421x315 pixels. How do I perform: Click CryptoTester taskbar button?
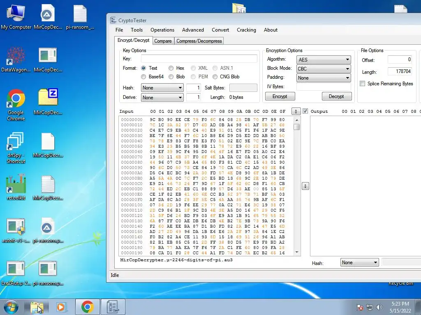pos(113,307)
